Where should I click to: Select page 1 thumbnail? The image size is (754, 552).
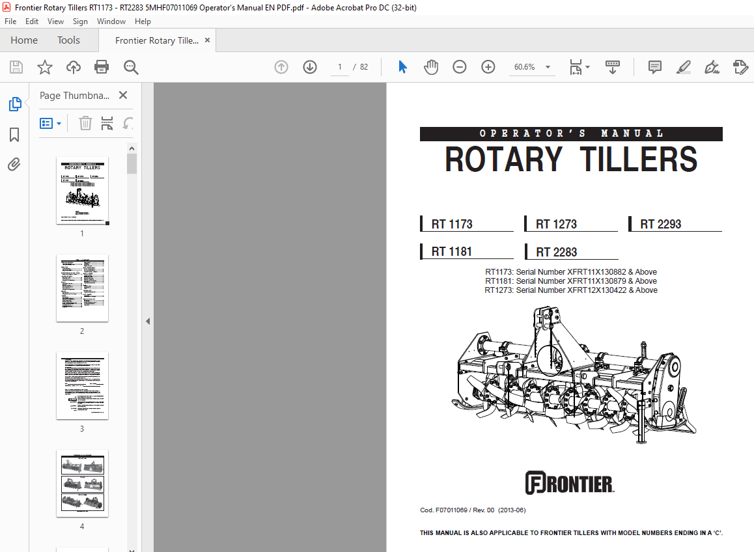82,191
